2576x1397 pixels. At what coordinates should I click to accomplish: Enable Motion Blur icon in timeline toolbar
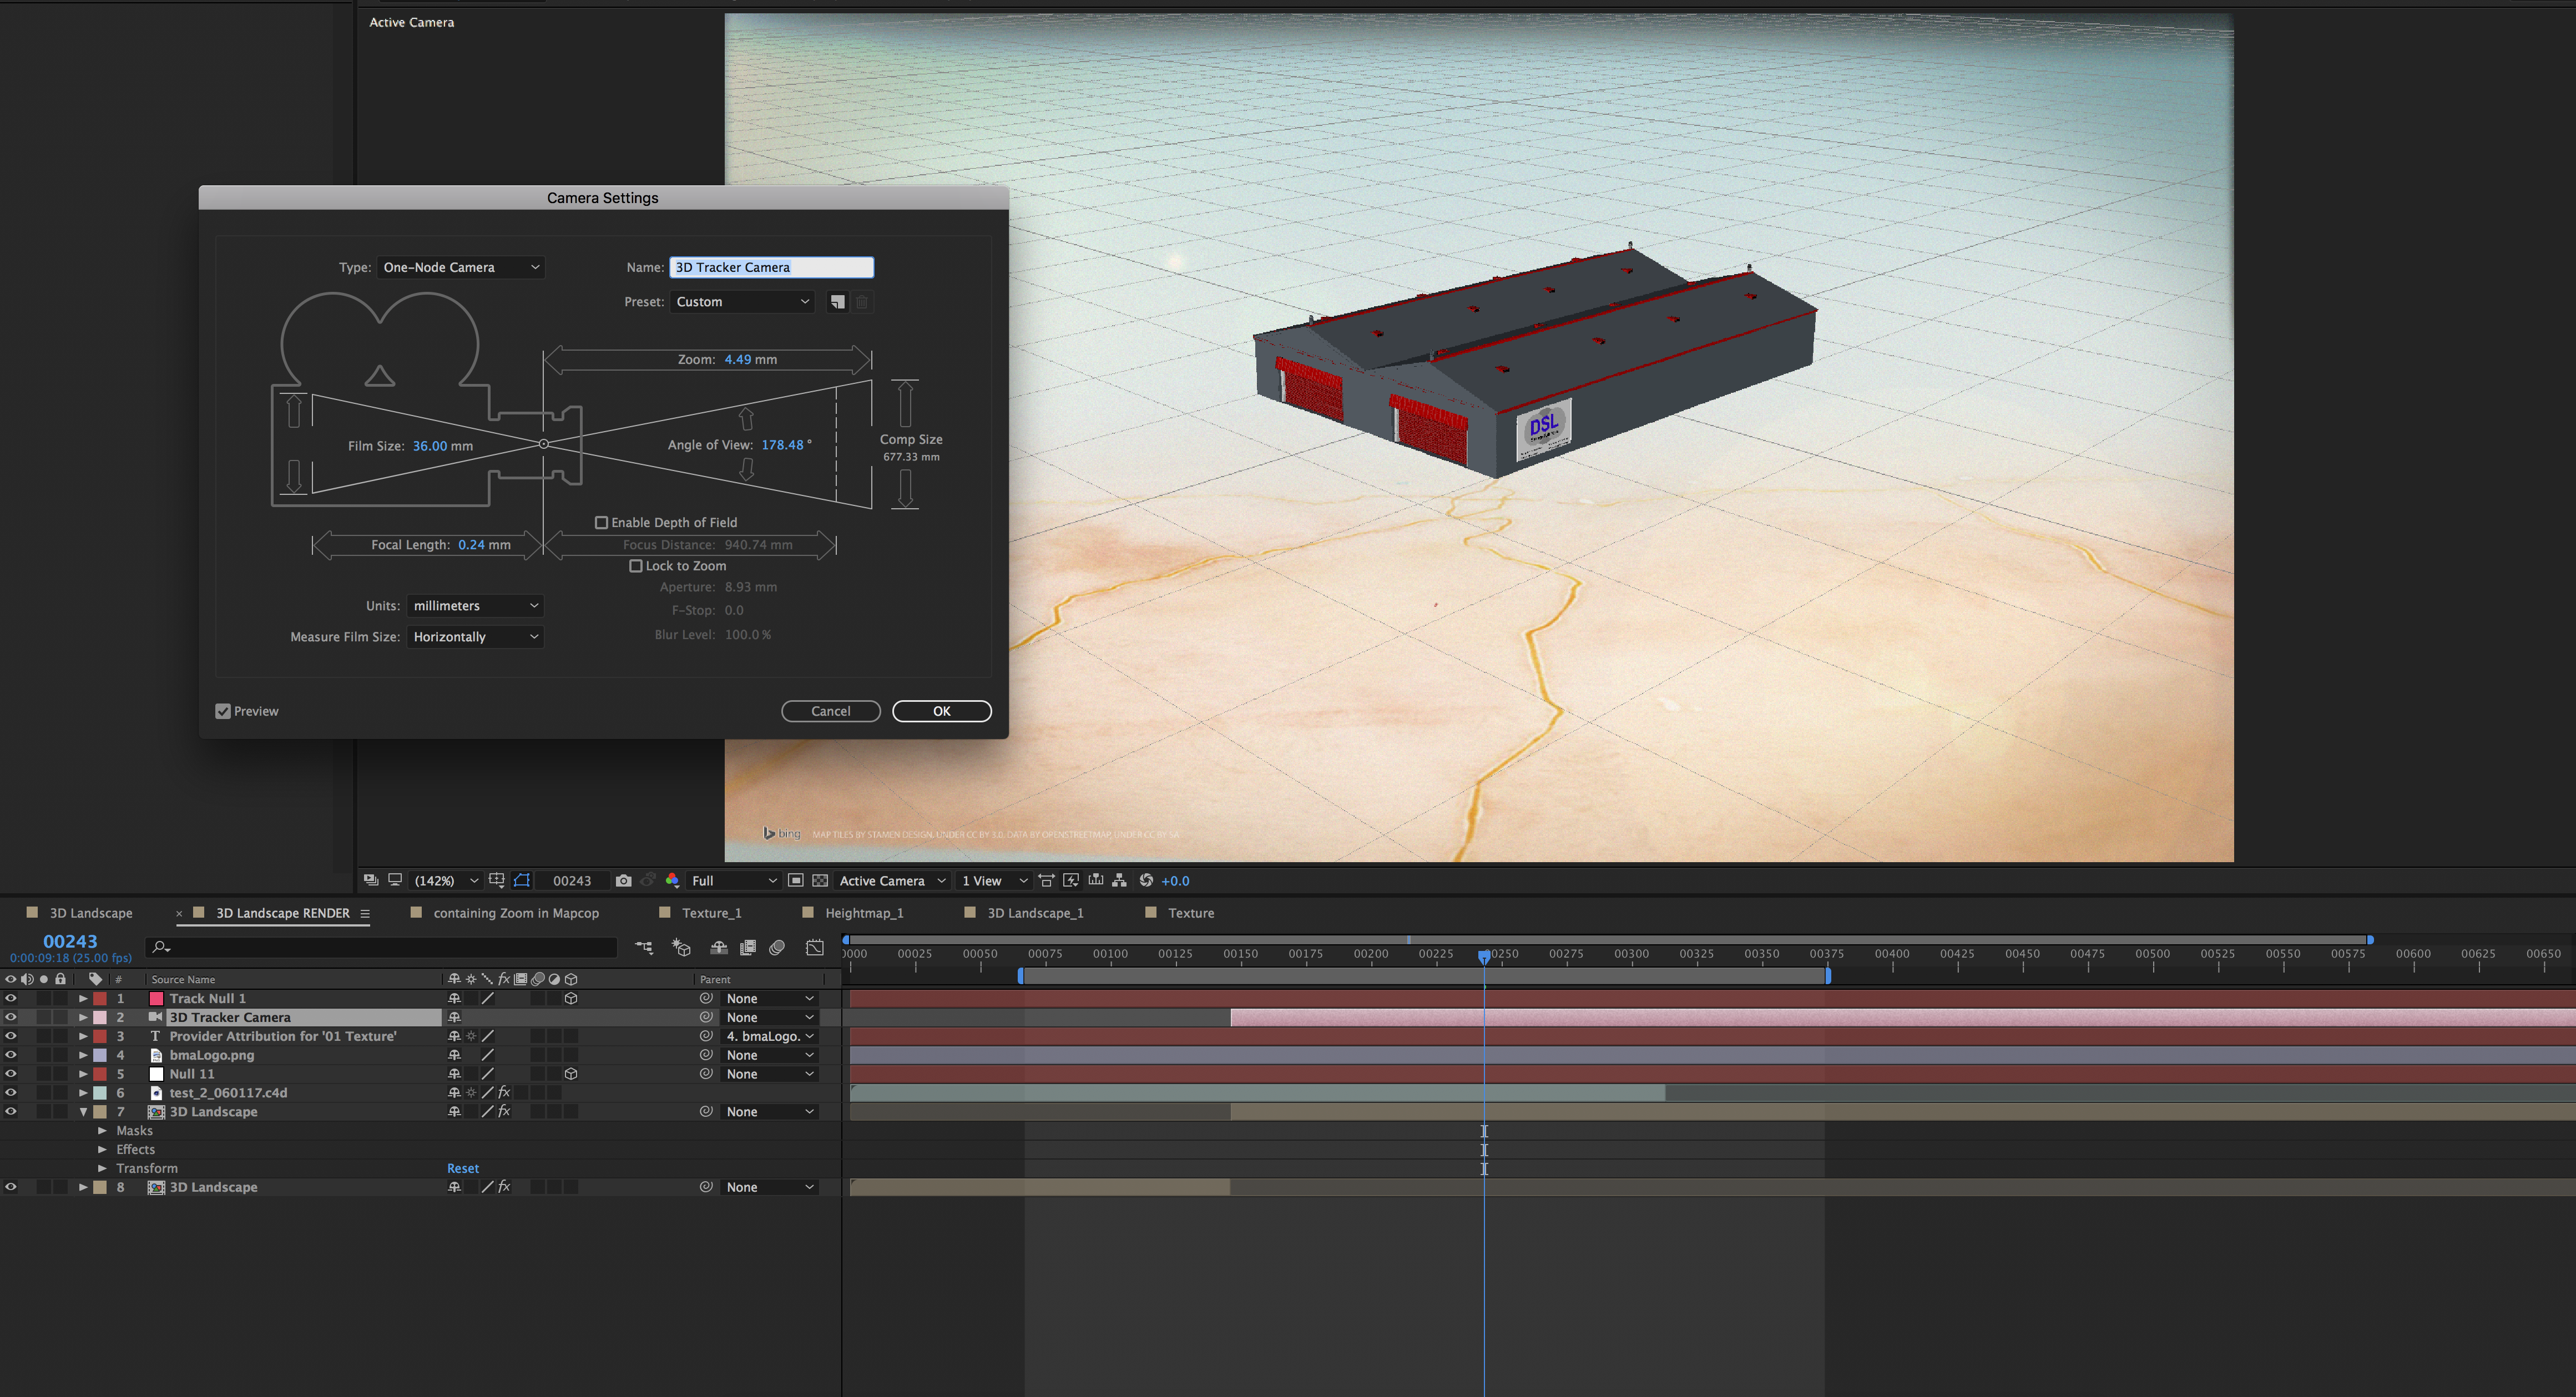777,947
